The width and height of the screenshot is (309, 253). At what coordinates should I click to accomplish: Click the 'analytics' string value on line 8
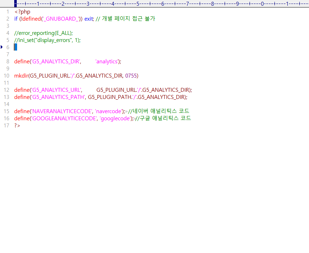[107, 62]
